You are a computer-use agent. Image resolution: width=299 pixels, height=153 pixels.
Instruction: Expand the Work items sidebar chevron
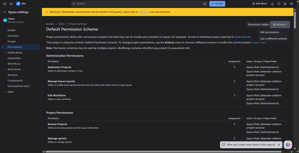(x=5, y=69)
